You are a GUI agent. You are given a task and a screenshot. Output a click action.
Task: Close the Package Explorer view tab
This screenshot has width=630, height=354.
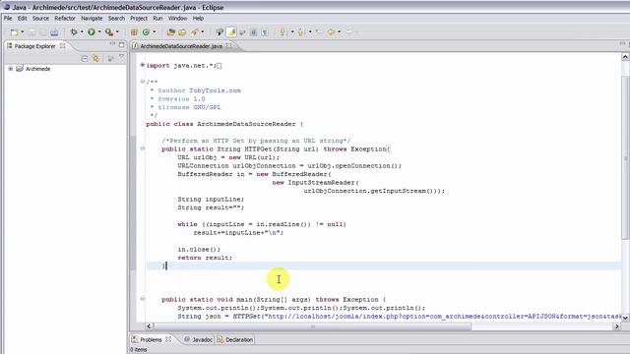tap(63, 46)
